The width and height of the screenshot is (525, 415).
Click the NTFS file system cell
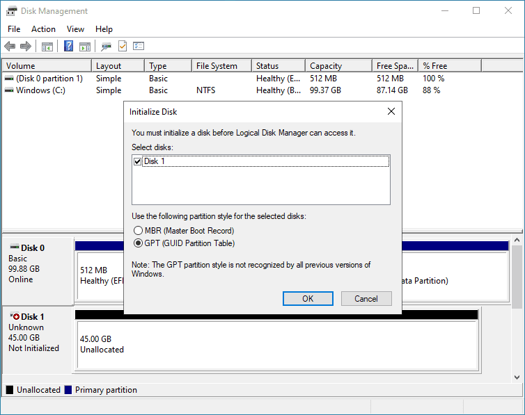pos(205,90)
